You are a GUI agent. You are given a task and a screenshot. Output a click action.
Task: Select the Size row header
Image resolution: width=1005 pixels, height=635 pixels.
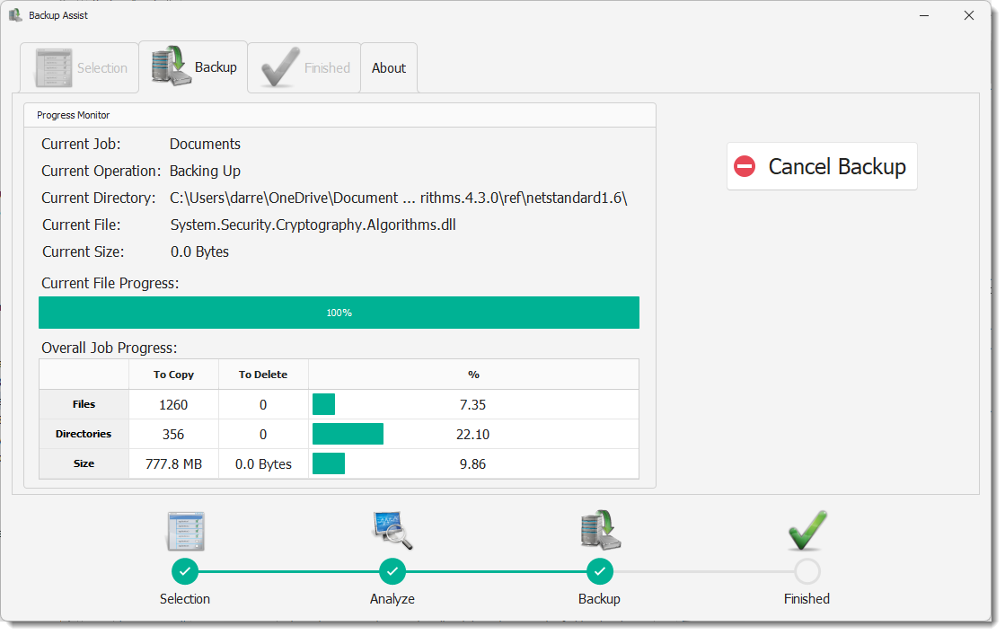(x=84, y=464)
